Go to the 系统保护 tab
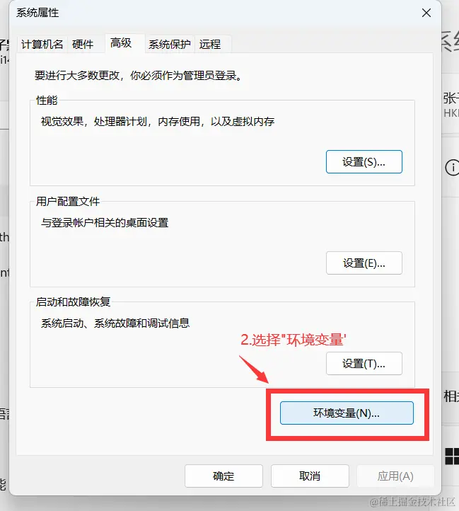This screenshot has width=459, height=511. tap(170, 44)
